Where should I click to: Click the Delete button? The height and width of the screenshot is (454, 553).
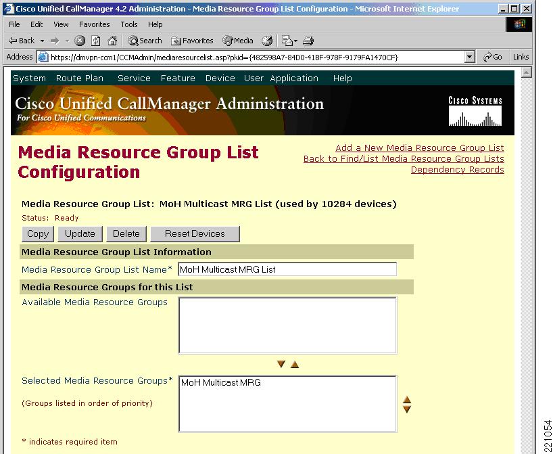(126, 234)
